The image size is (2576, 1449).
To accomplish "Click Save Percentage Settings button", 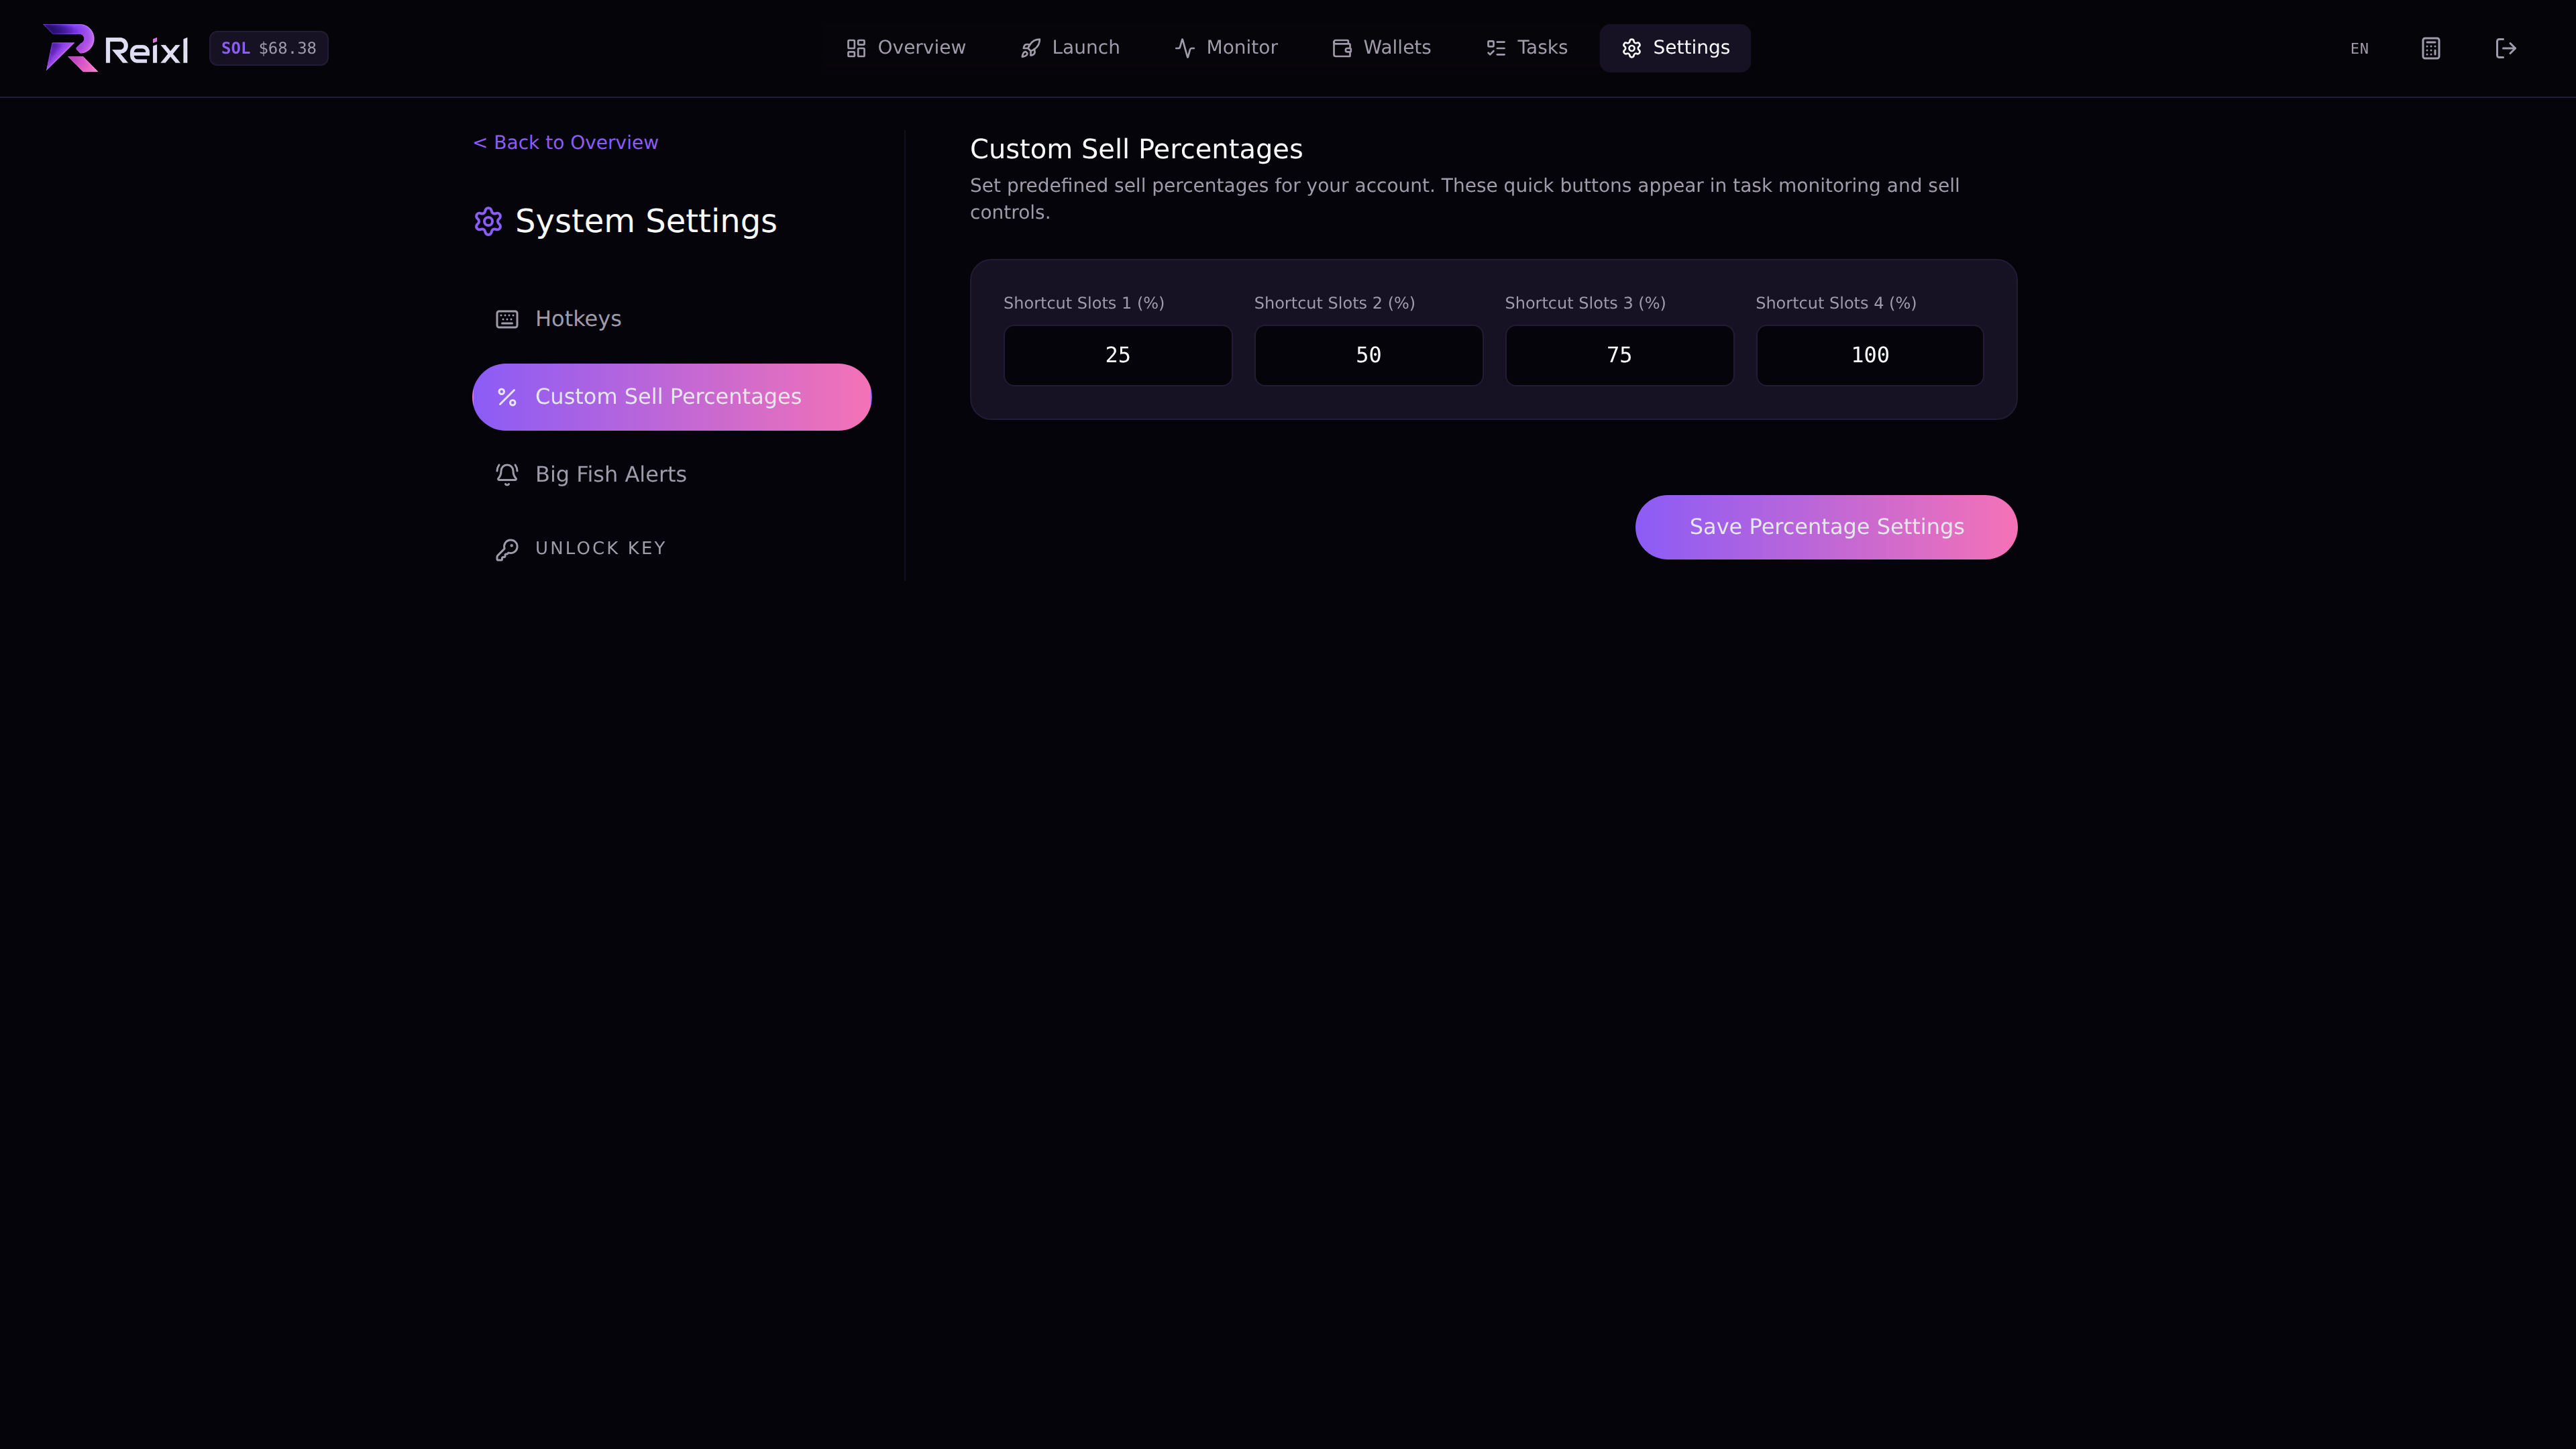I will pos(1826,527).
